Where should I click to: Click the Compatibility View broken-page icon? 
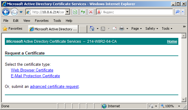[75, 12]
